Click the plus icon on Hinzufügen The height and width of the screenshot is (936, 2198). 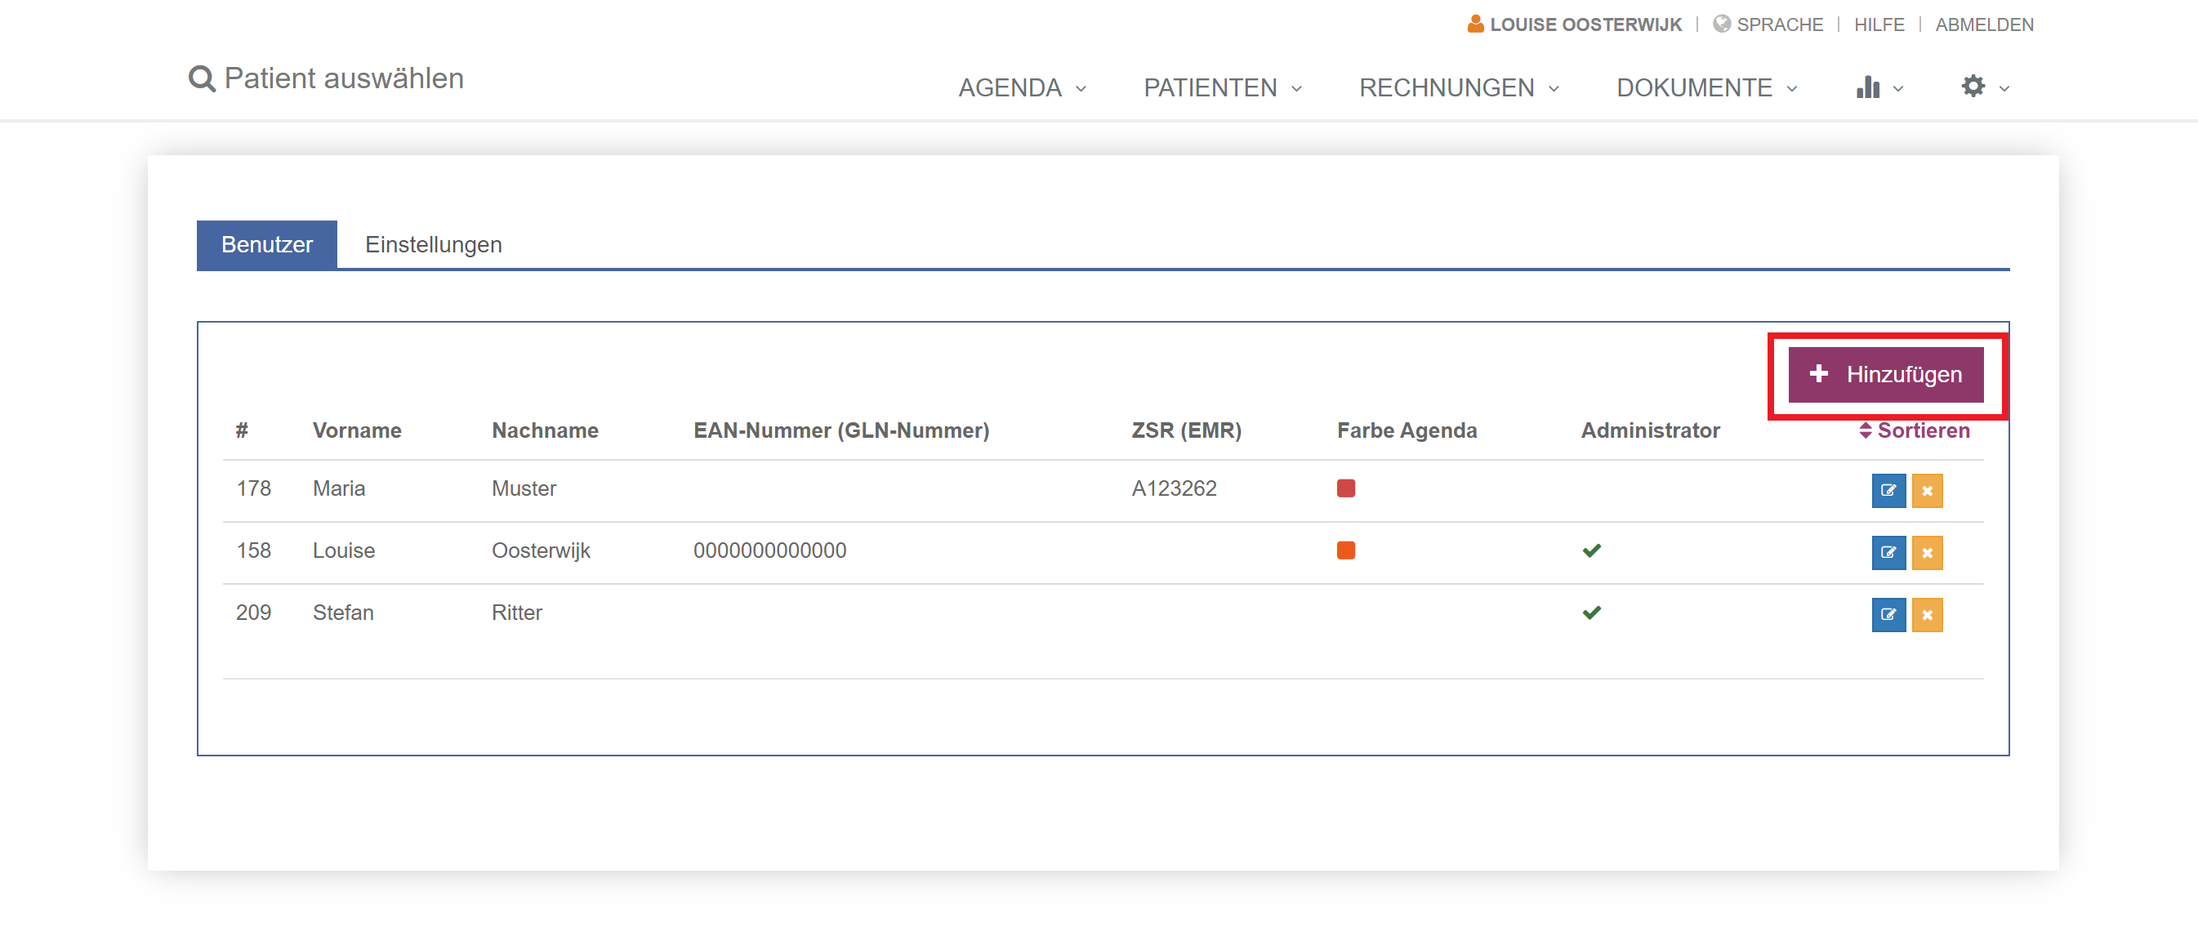pos(1818,374)
